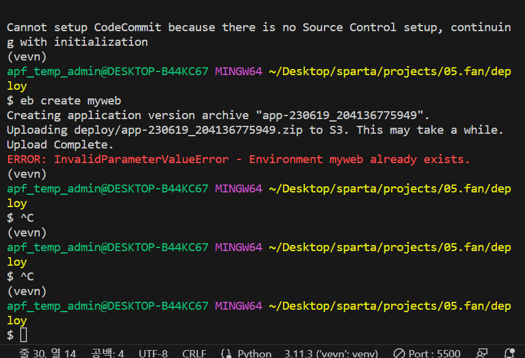Select the 3.11.3 ('vevn': venv) interpreter

click(x=331, y=353)
